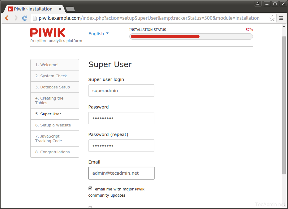Viewport: 288px width, 209px height.
Task: Click the installation status progress bar
Action: click(191, 36)
